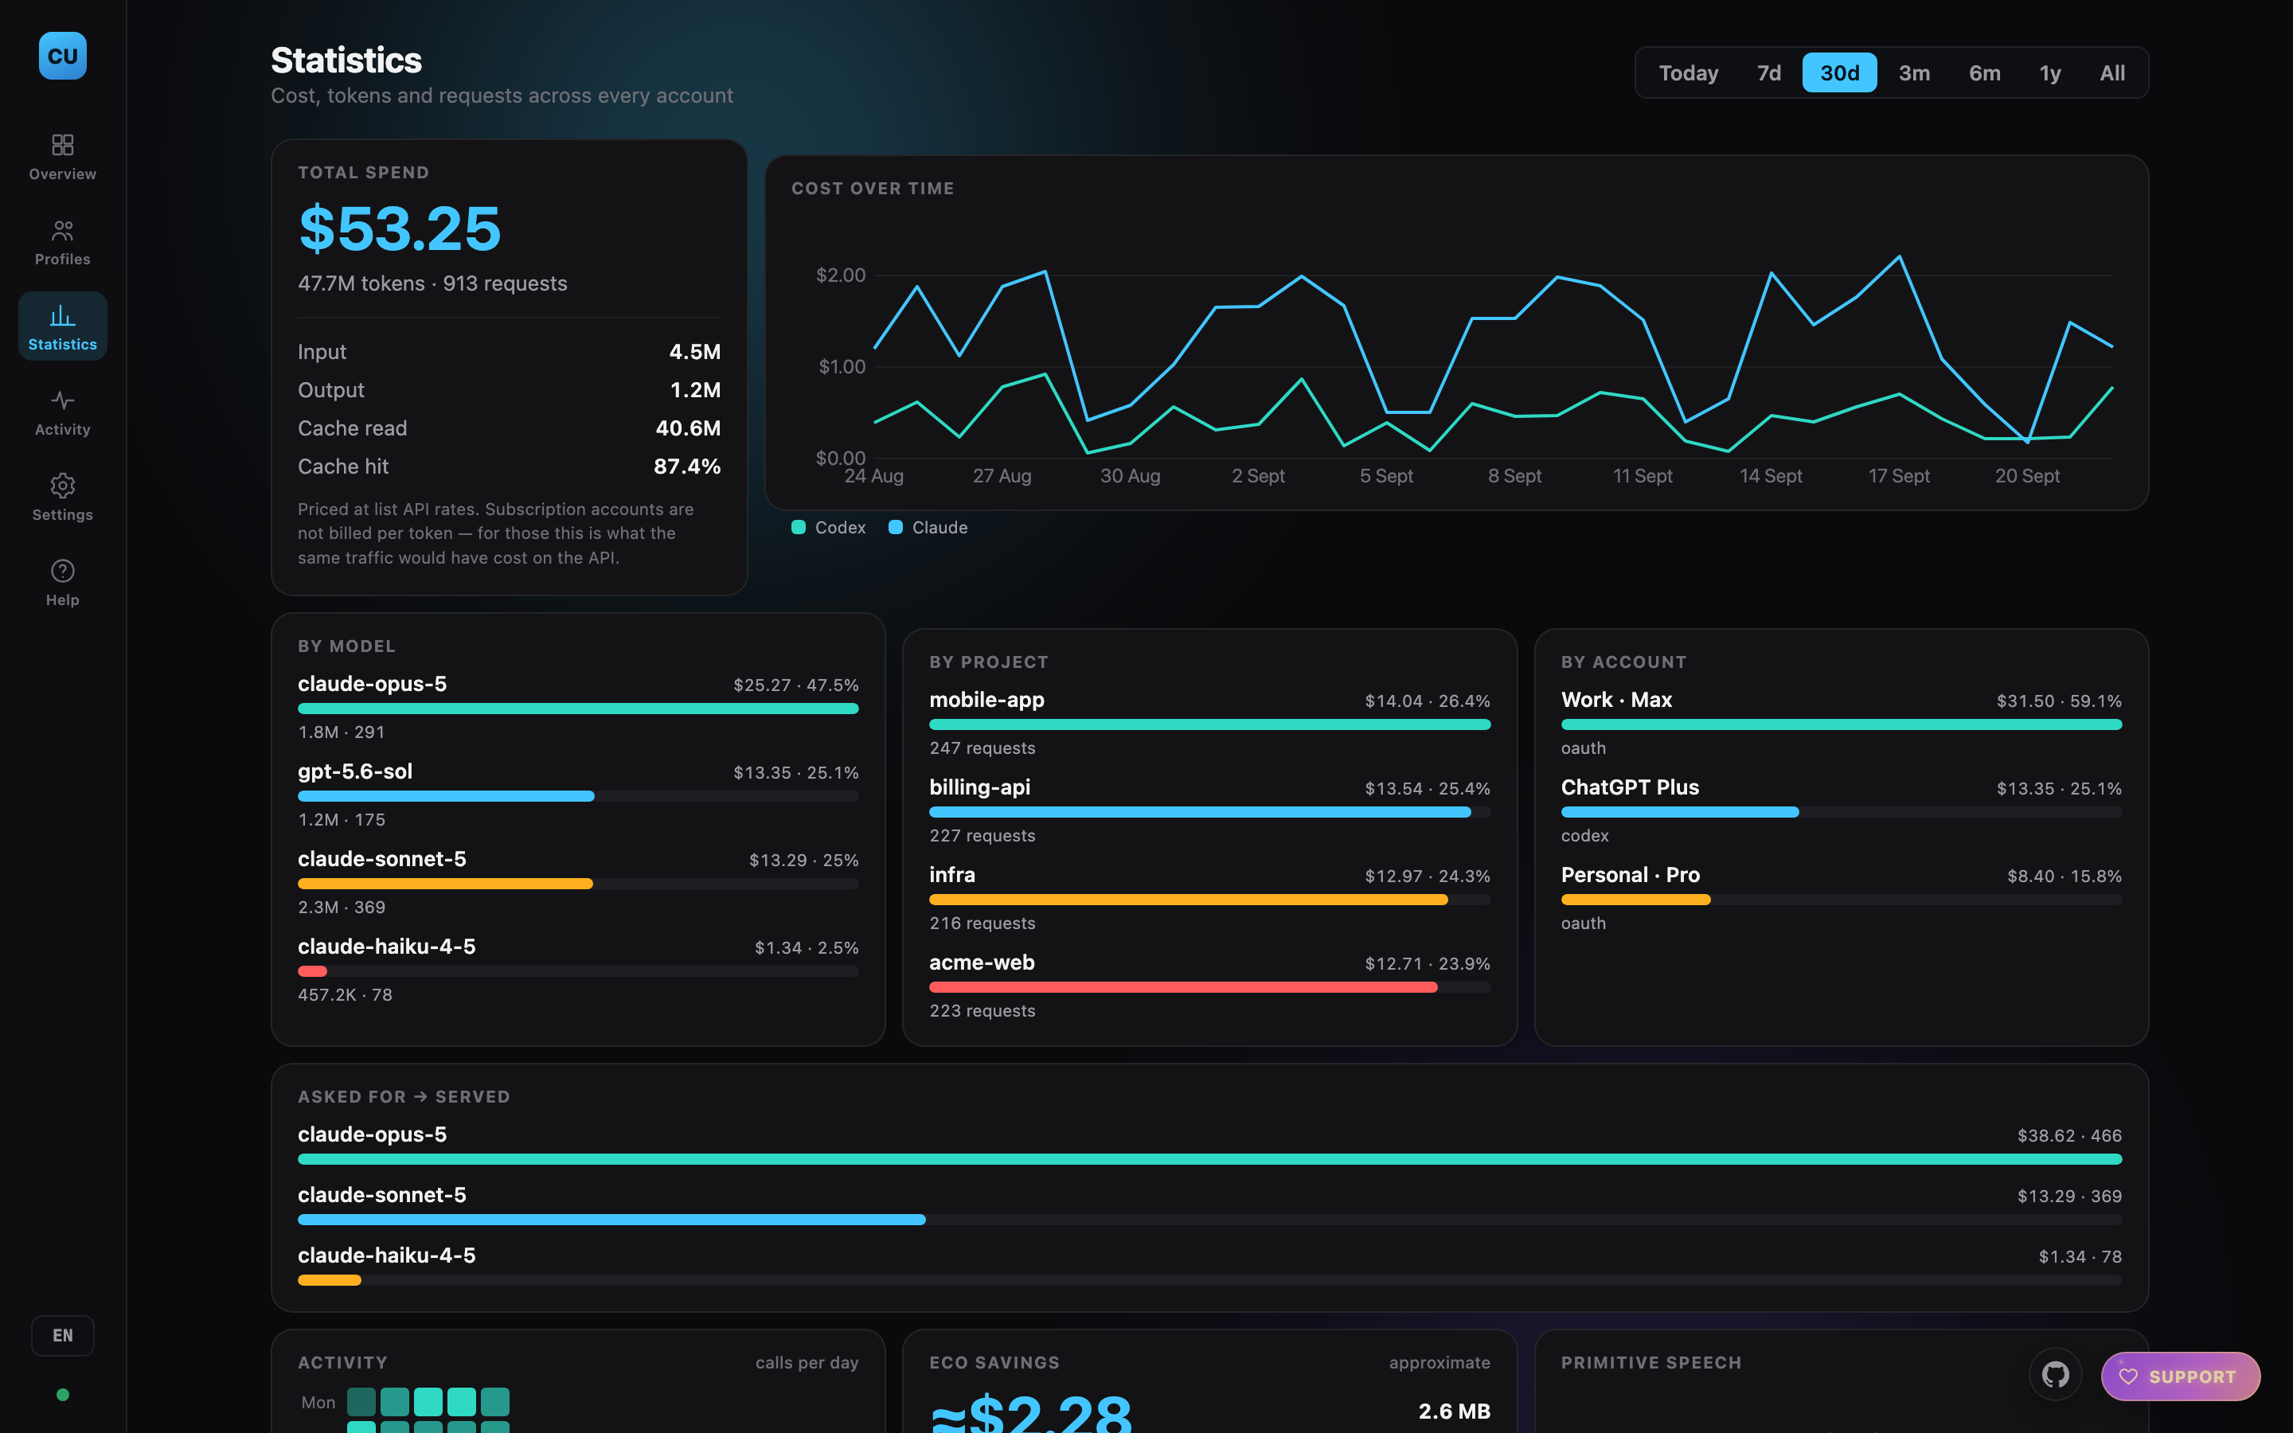
Task: Click the Cache hit 87.4% value
Action: 687,467
